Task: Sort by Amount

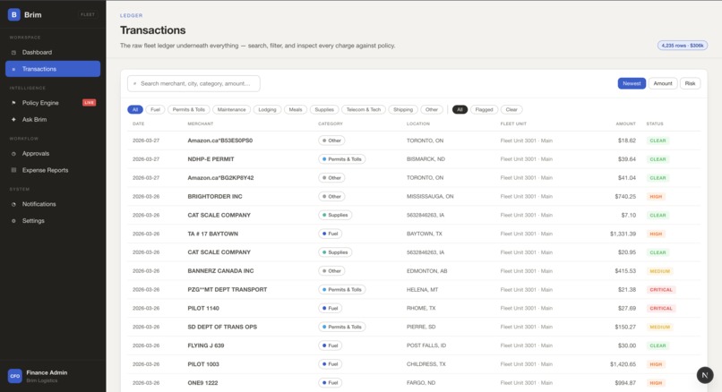Action: click(663, 83)
